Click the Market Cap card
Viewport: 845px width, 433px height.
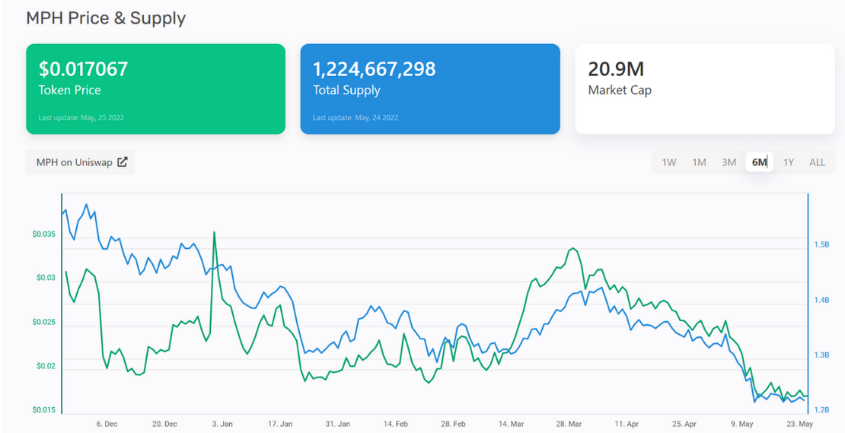tap(705, 89)
